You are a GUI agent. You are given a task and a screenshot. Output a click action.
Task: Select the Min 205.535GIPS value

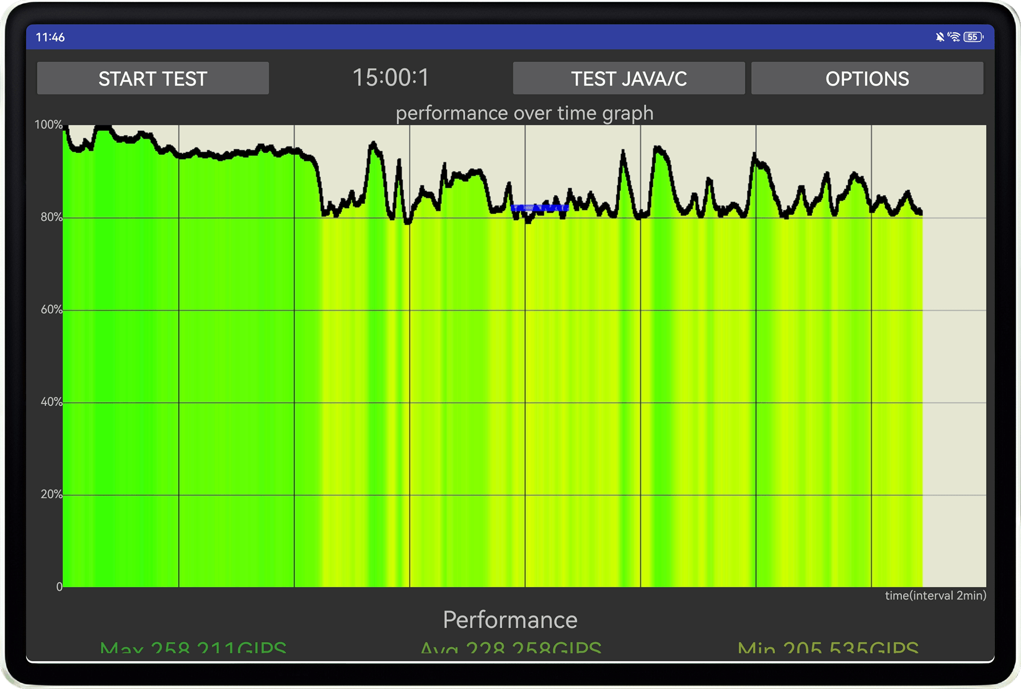pos(828,649)
